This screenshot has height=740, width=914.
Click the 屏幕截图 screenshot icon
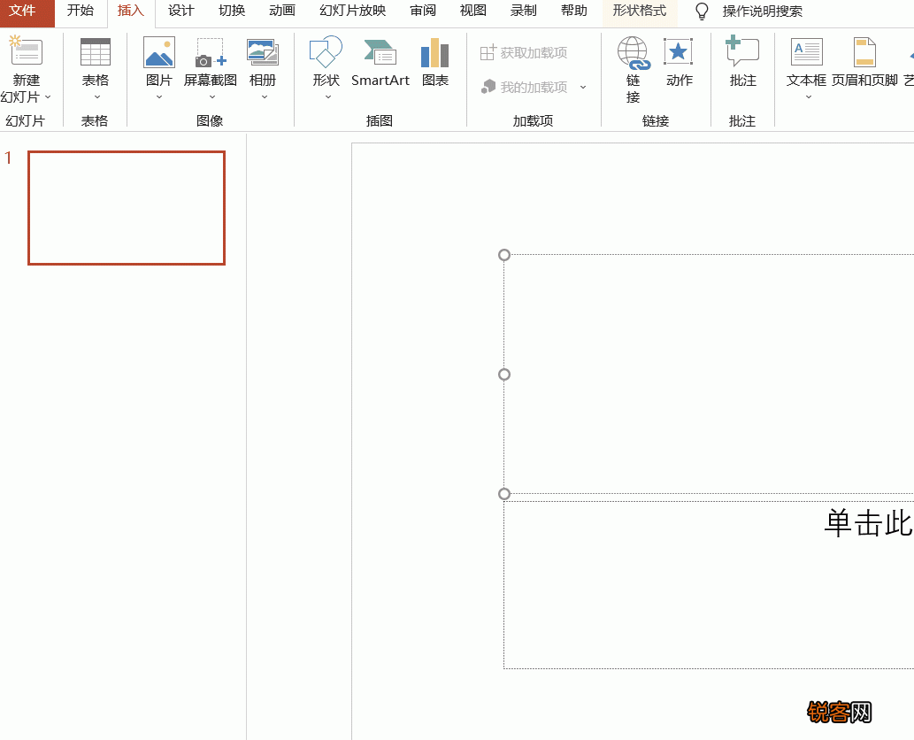tap(211, 52)
